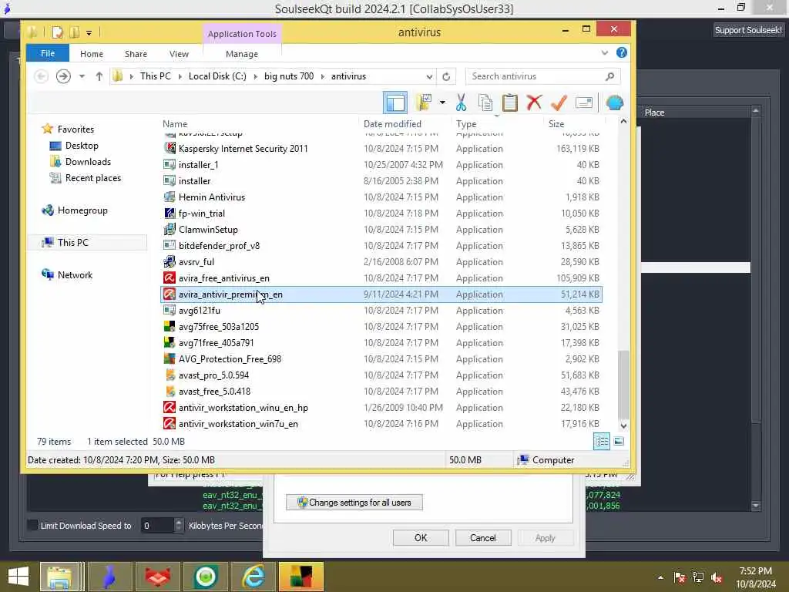Delete with the red X icon

click(x=534, y=103)
